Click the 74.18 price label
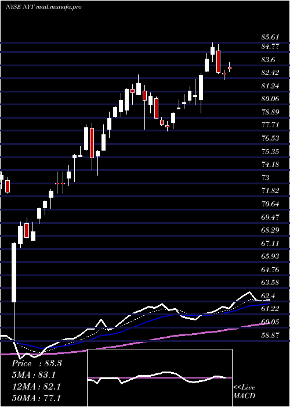This screenshot has height=407, width=290. click(x=270, y=165)
